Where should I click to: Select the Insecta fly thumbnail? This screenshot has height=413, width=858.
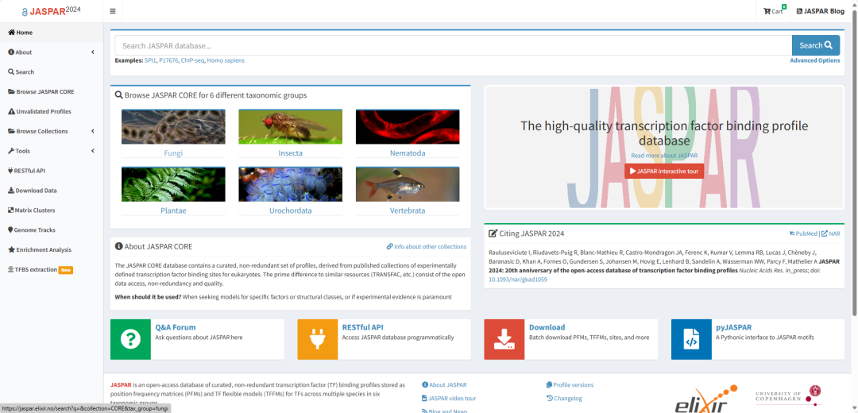[291, 126]
